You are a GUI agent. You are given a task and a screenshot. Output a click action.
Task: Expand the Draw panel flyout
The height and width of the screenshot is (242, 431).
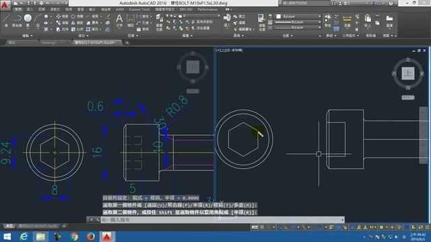27,36
